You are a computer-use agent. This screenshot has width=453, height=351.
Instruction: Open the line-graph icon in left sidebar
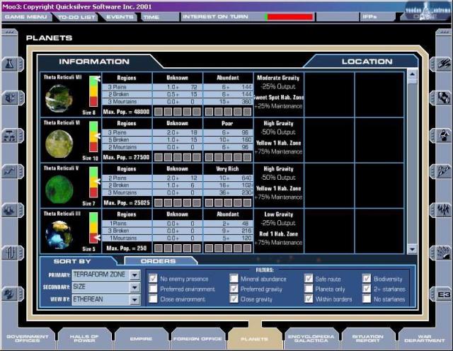pyautogui.click(x=11, y=171)
